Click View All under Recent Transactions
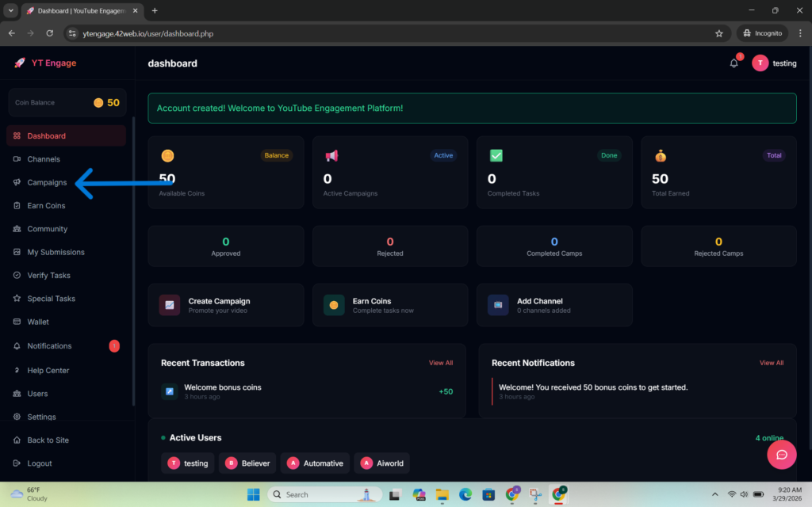This screenshot has width=812, height=507. [x=441, y=363]
